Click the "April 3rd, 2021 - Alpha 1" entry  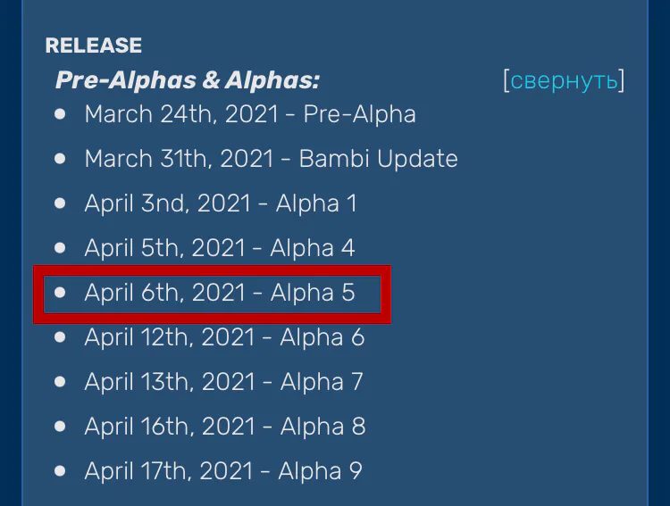tap(221, 203)
